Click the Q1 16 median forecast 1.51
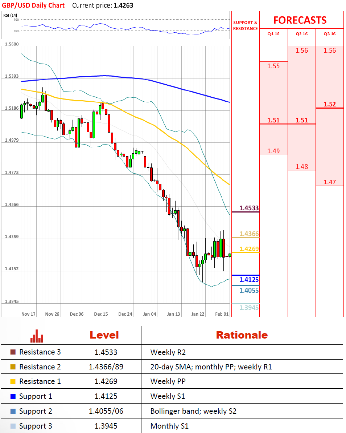 [x=273, y=120]
